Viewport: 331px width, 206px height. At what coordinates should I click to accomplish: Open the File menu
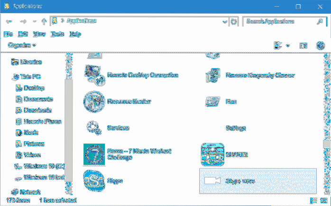tap(8, 34)
